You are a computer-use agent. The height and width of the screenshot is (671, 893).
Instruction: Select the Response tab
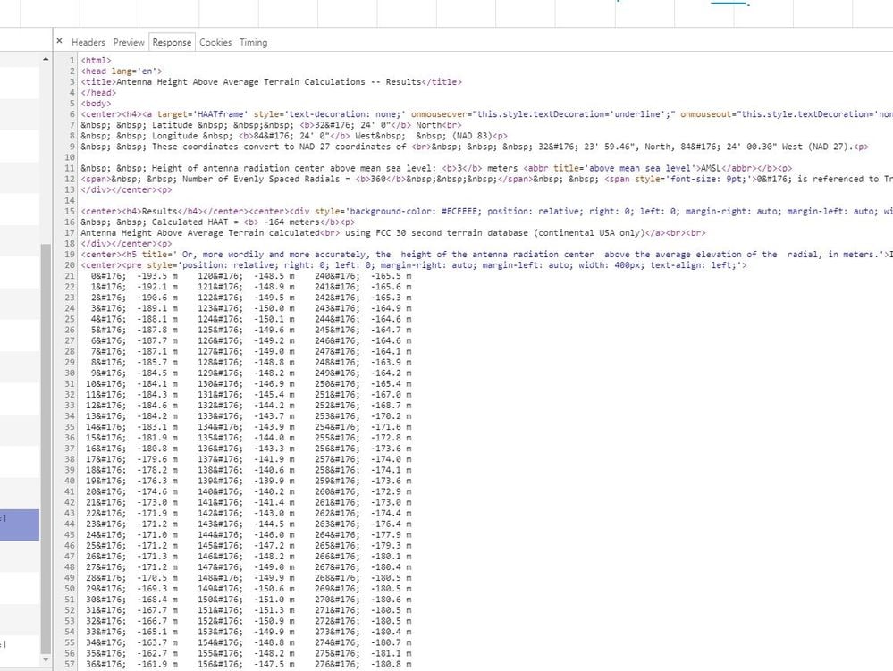click(172, 42)
